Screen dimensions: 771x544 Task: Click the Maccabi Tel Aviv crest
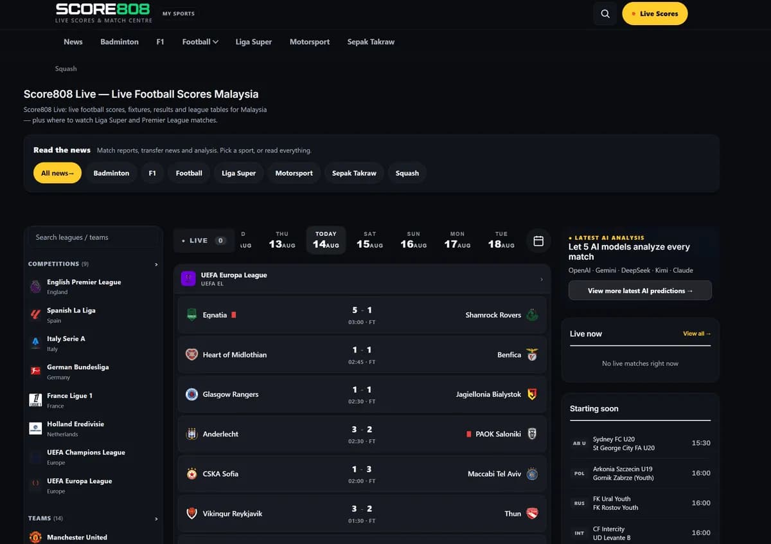(x=532, y=474)
